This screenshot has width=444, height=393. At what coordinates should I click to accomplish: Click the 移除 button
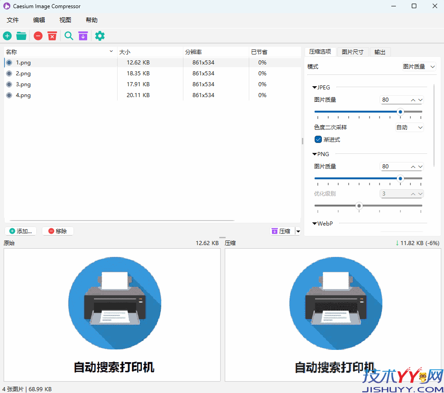tap(58, 231)
